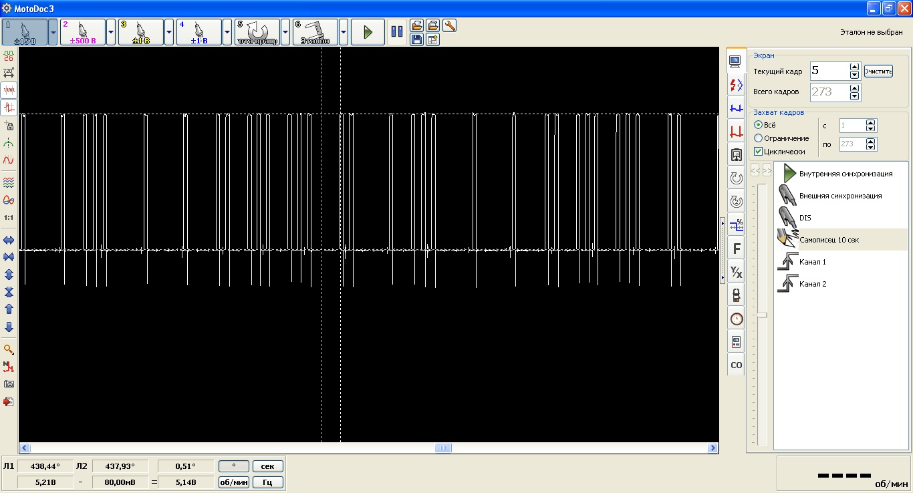
Task: Click the red N marker tool icon
Action: (9, 367)
